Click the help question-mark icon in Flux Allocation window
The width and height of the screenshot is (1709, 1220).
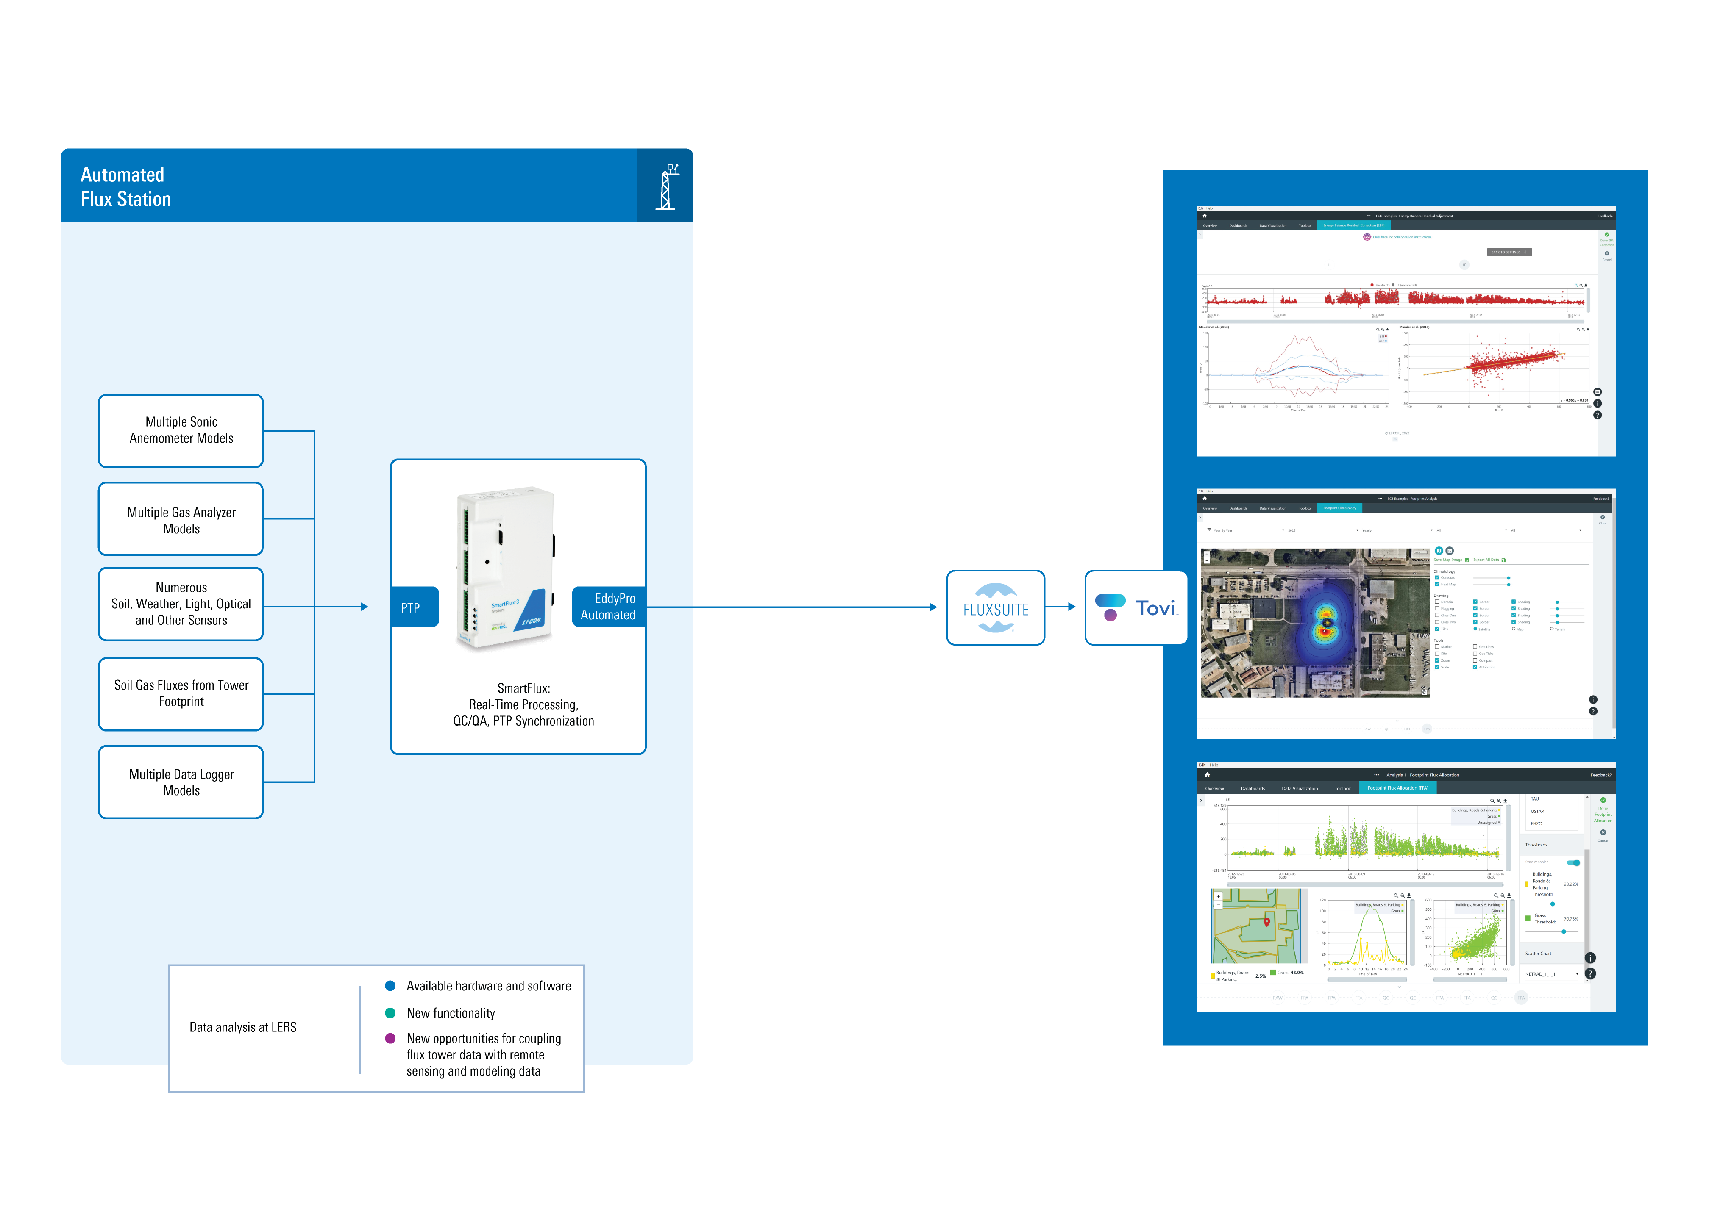point(1590,973)
